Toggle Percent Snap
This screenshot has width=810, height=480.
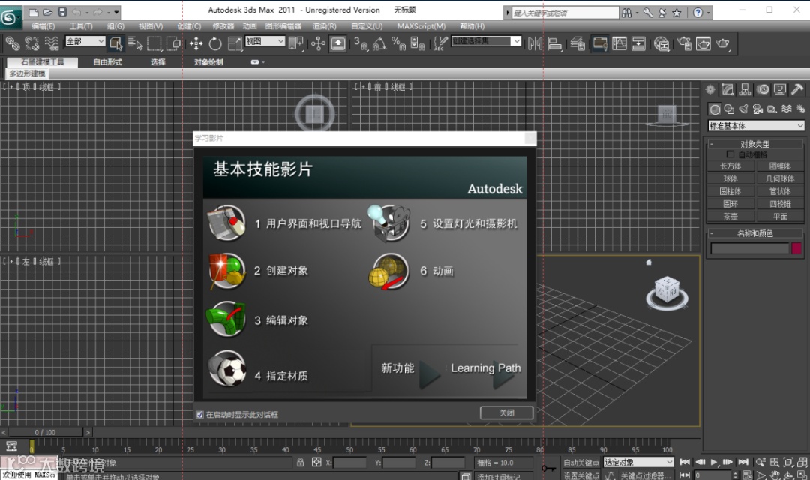pos(398,44)
